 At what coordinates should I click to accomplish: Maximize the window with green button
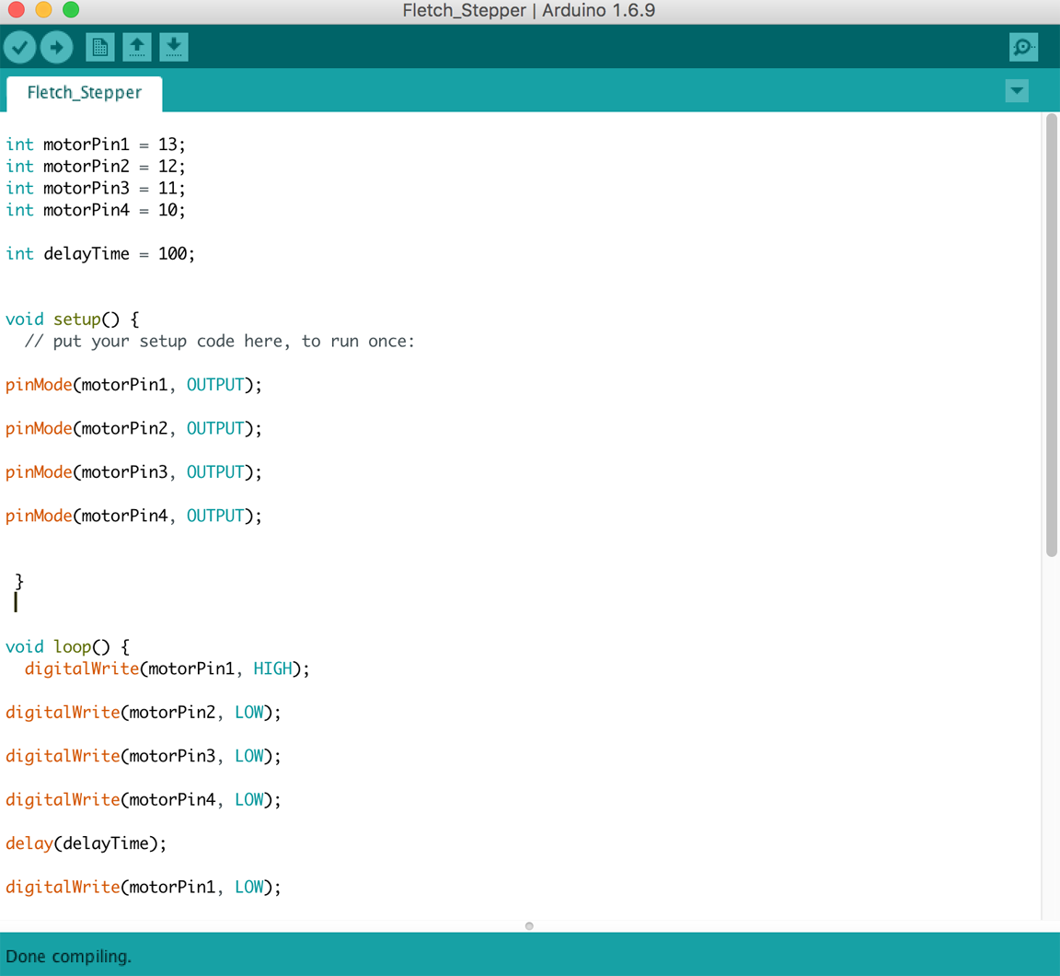click(70, 9)
